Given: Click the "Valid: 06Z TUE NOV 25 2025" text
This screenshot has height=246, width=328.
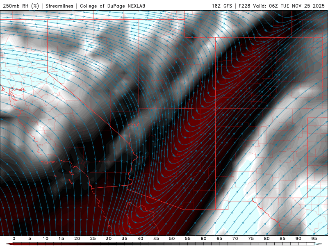Looking at the screenshot, I should click(x=289, y=6).
